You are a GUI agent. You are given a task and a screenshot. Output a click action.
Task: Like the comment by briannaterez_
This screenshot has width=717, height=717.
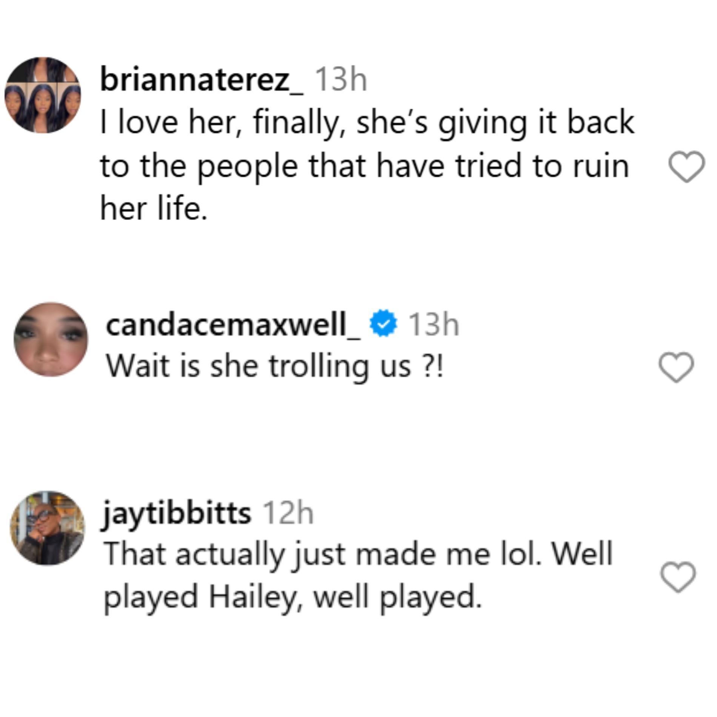click(x=686, y=167)
